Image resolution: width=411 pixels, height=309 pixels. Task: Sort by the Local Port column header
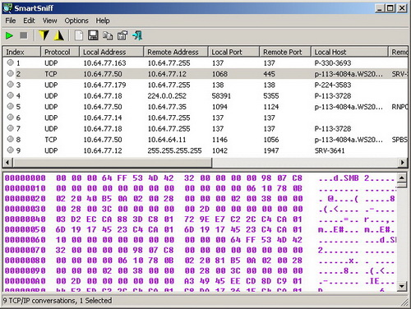click(233, 52)
